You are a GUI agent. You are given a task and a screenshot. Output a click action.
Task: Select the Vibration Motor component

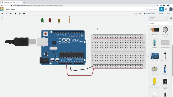point(165,57)
